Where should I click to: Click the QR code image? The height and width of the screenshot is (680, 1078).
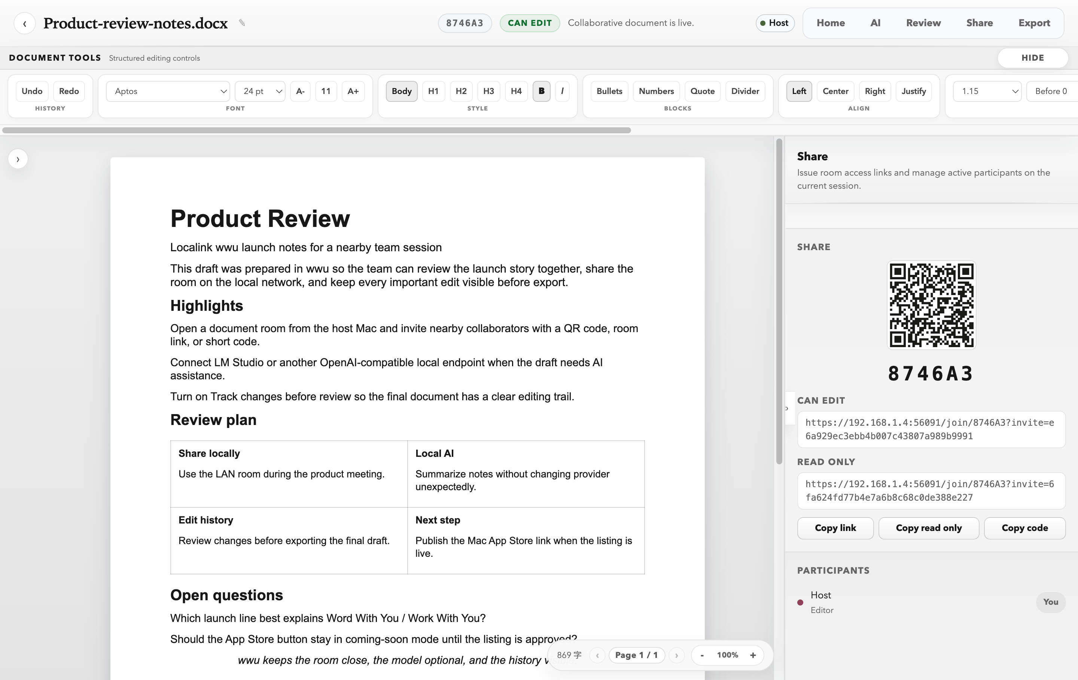(x=931, y=305)
